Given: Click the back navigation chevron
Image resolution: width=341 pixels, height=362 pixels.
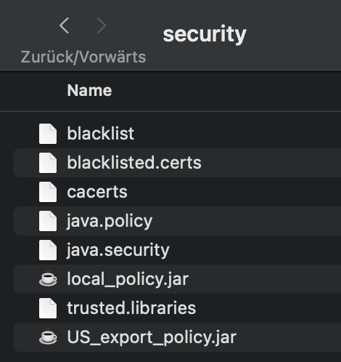Looking at the screenshot, I should (x=64, y=25).
